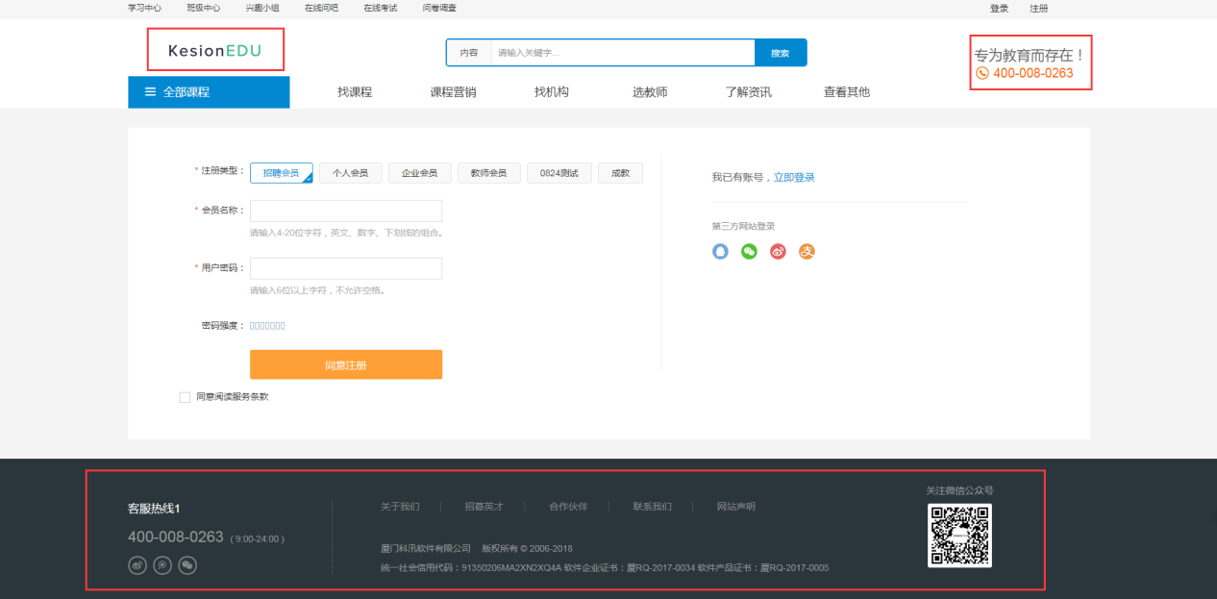Click the orange Alipay login icon
This screenshot has height=599, width=1217.
click(x=807, y=252)
